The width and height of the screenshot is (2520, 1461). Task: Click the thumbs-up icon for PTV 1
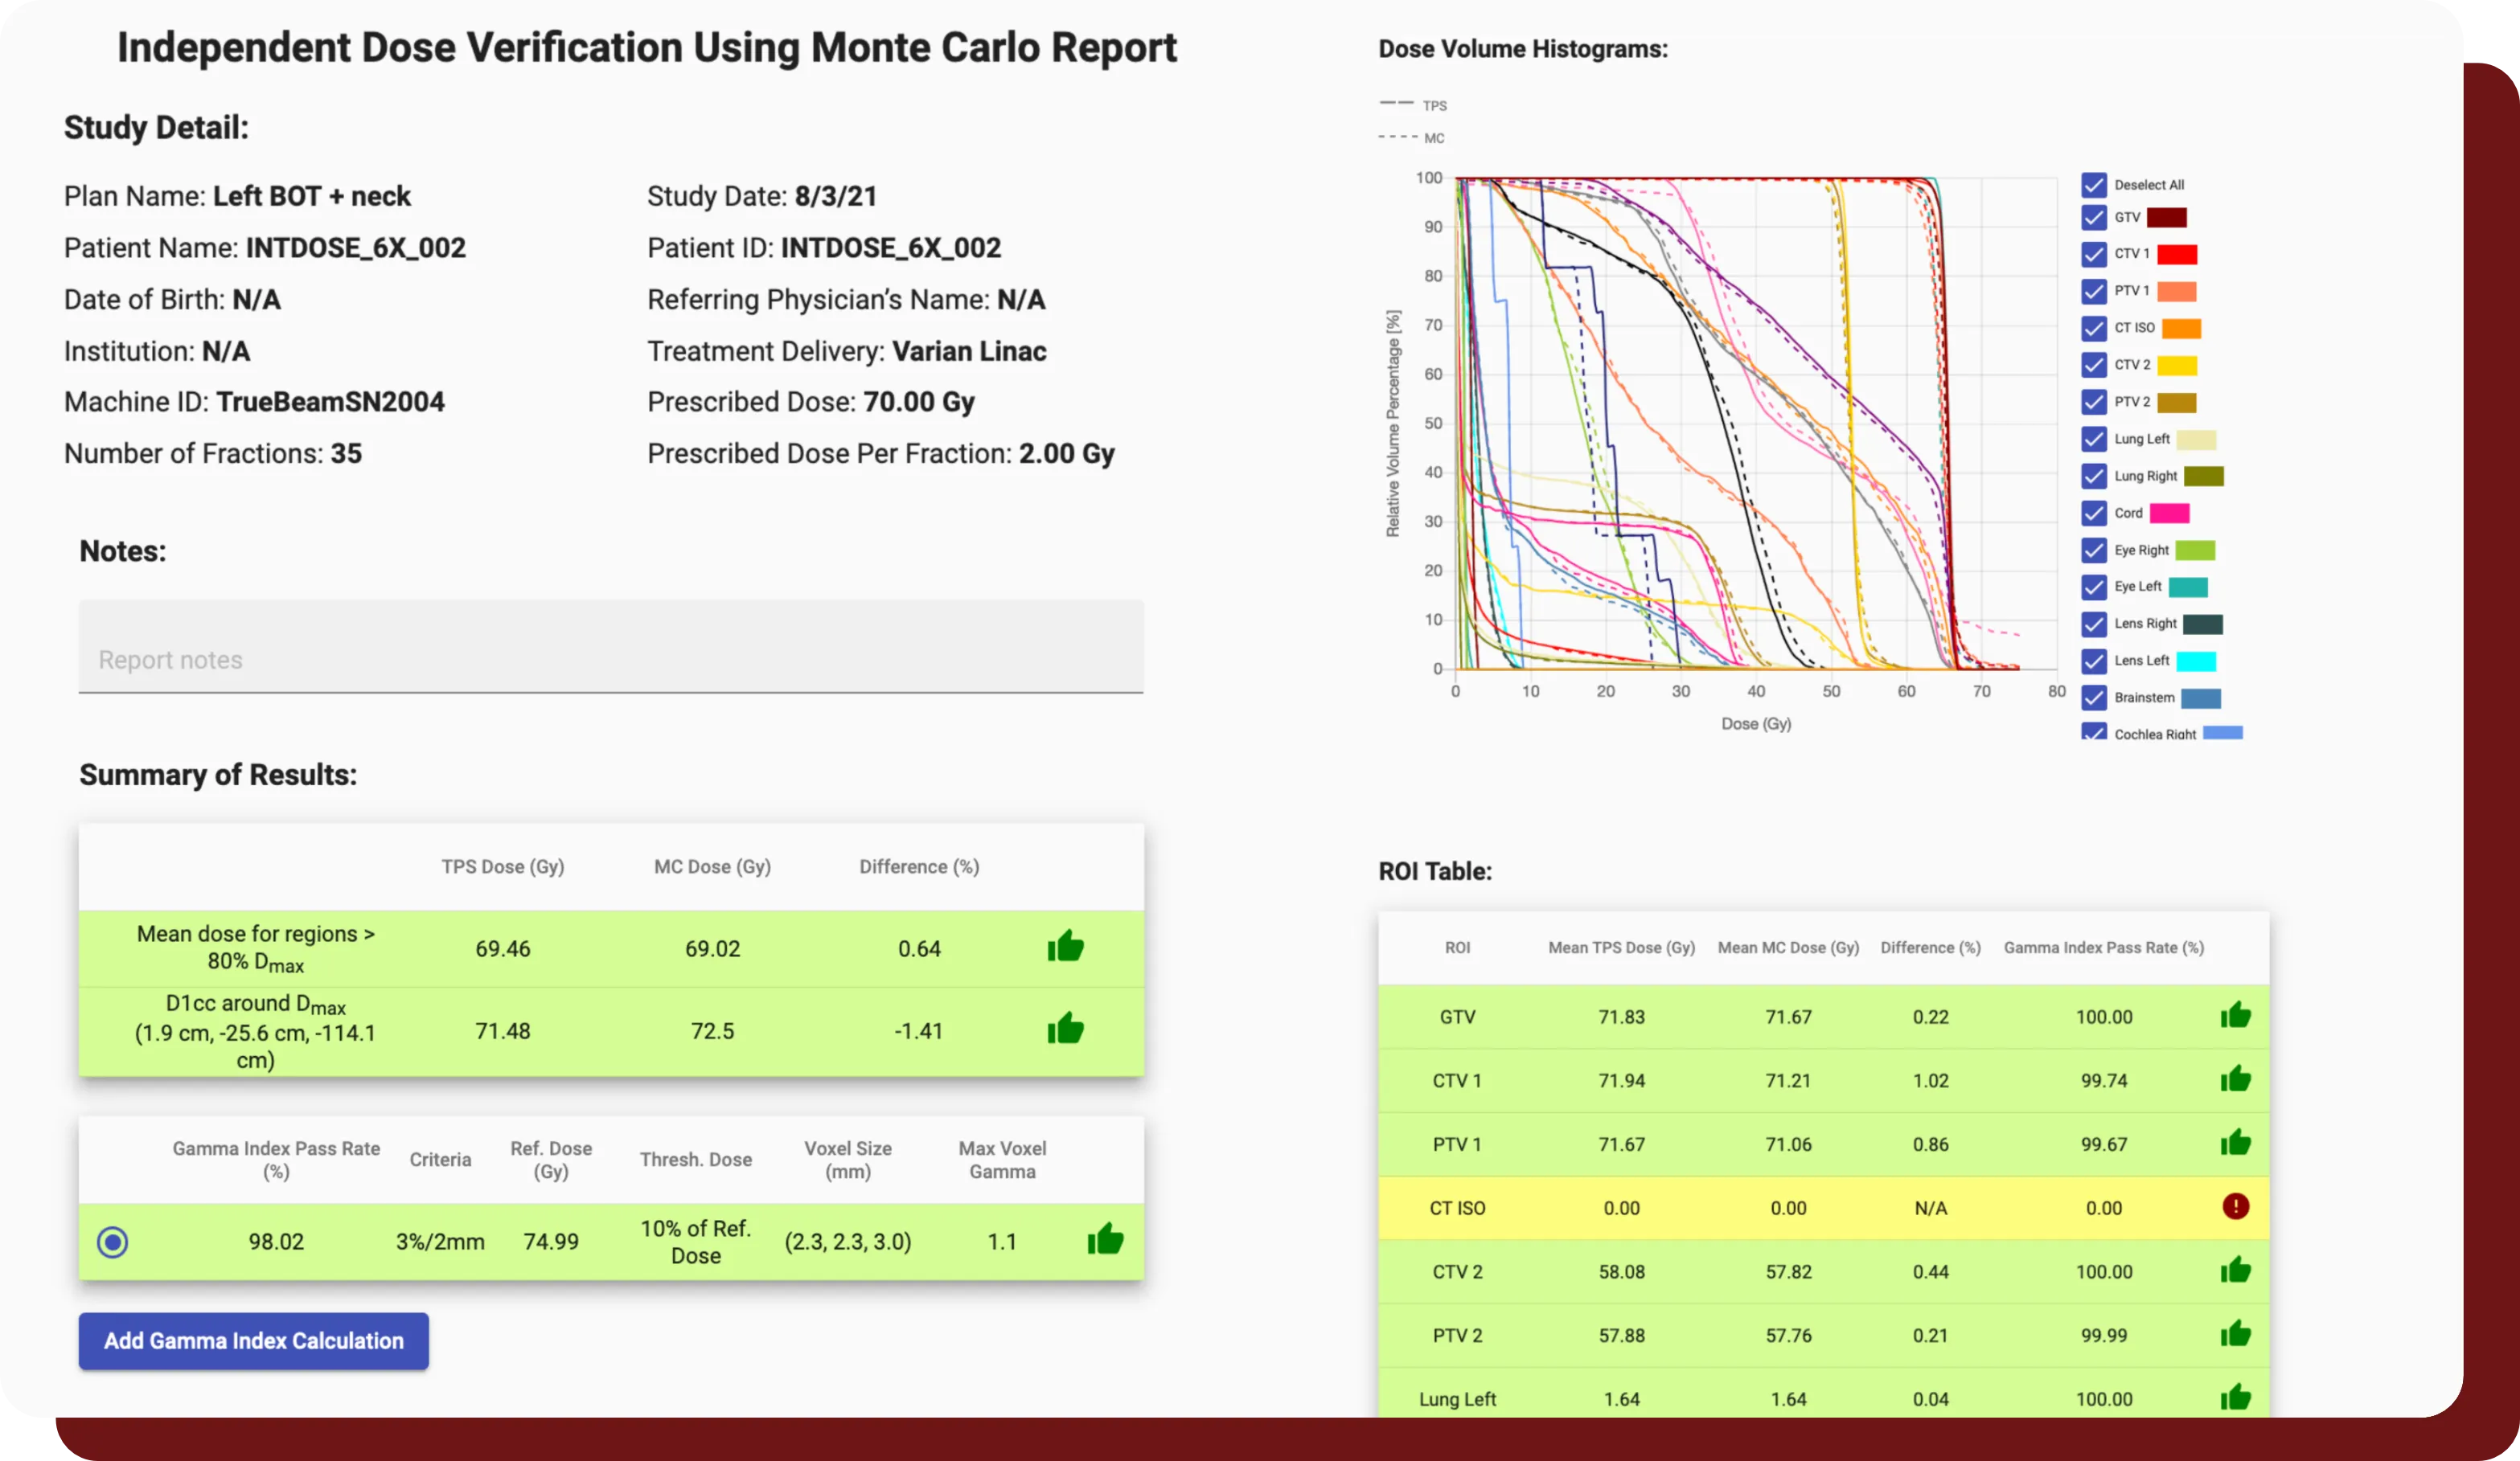tap(2237, 1144)
